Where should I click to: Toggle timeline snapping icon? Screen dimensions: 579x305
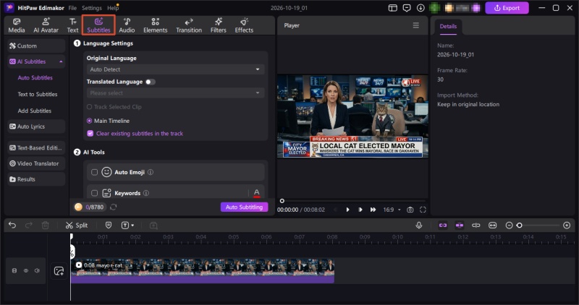pos(460,225)
